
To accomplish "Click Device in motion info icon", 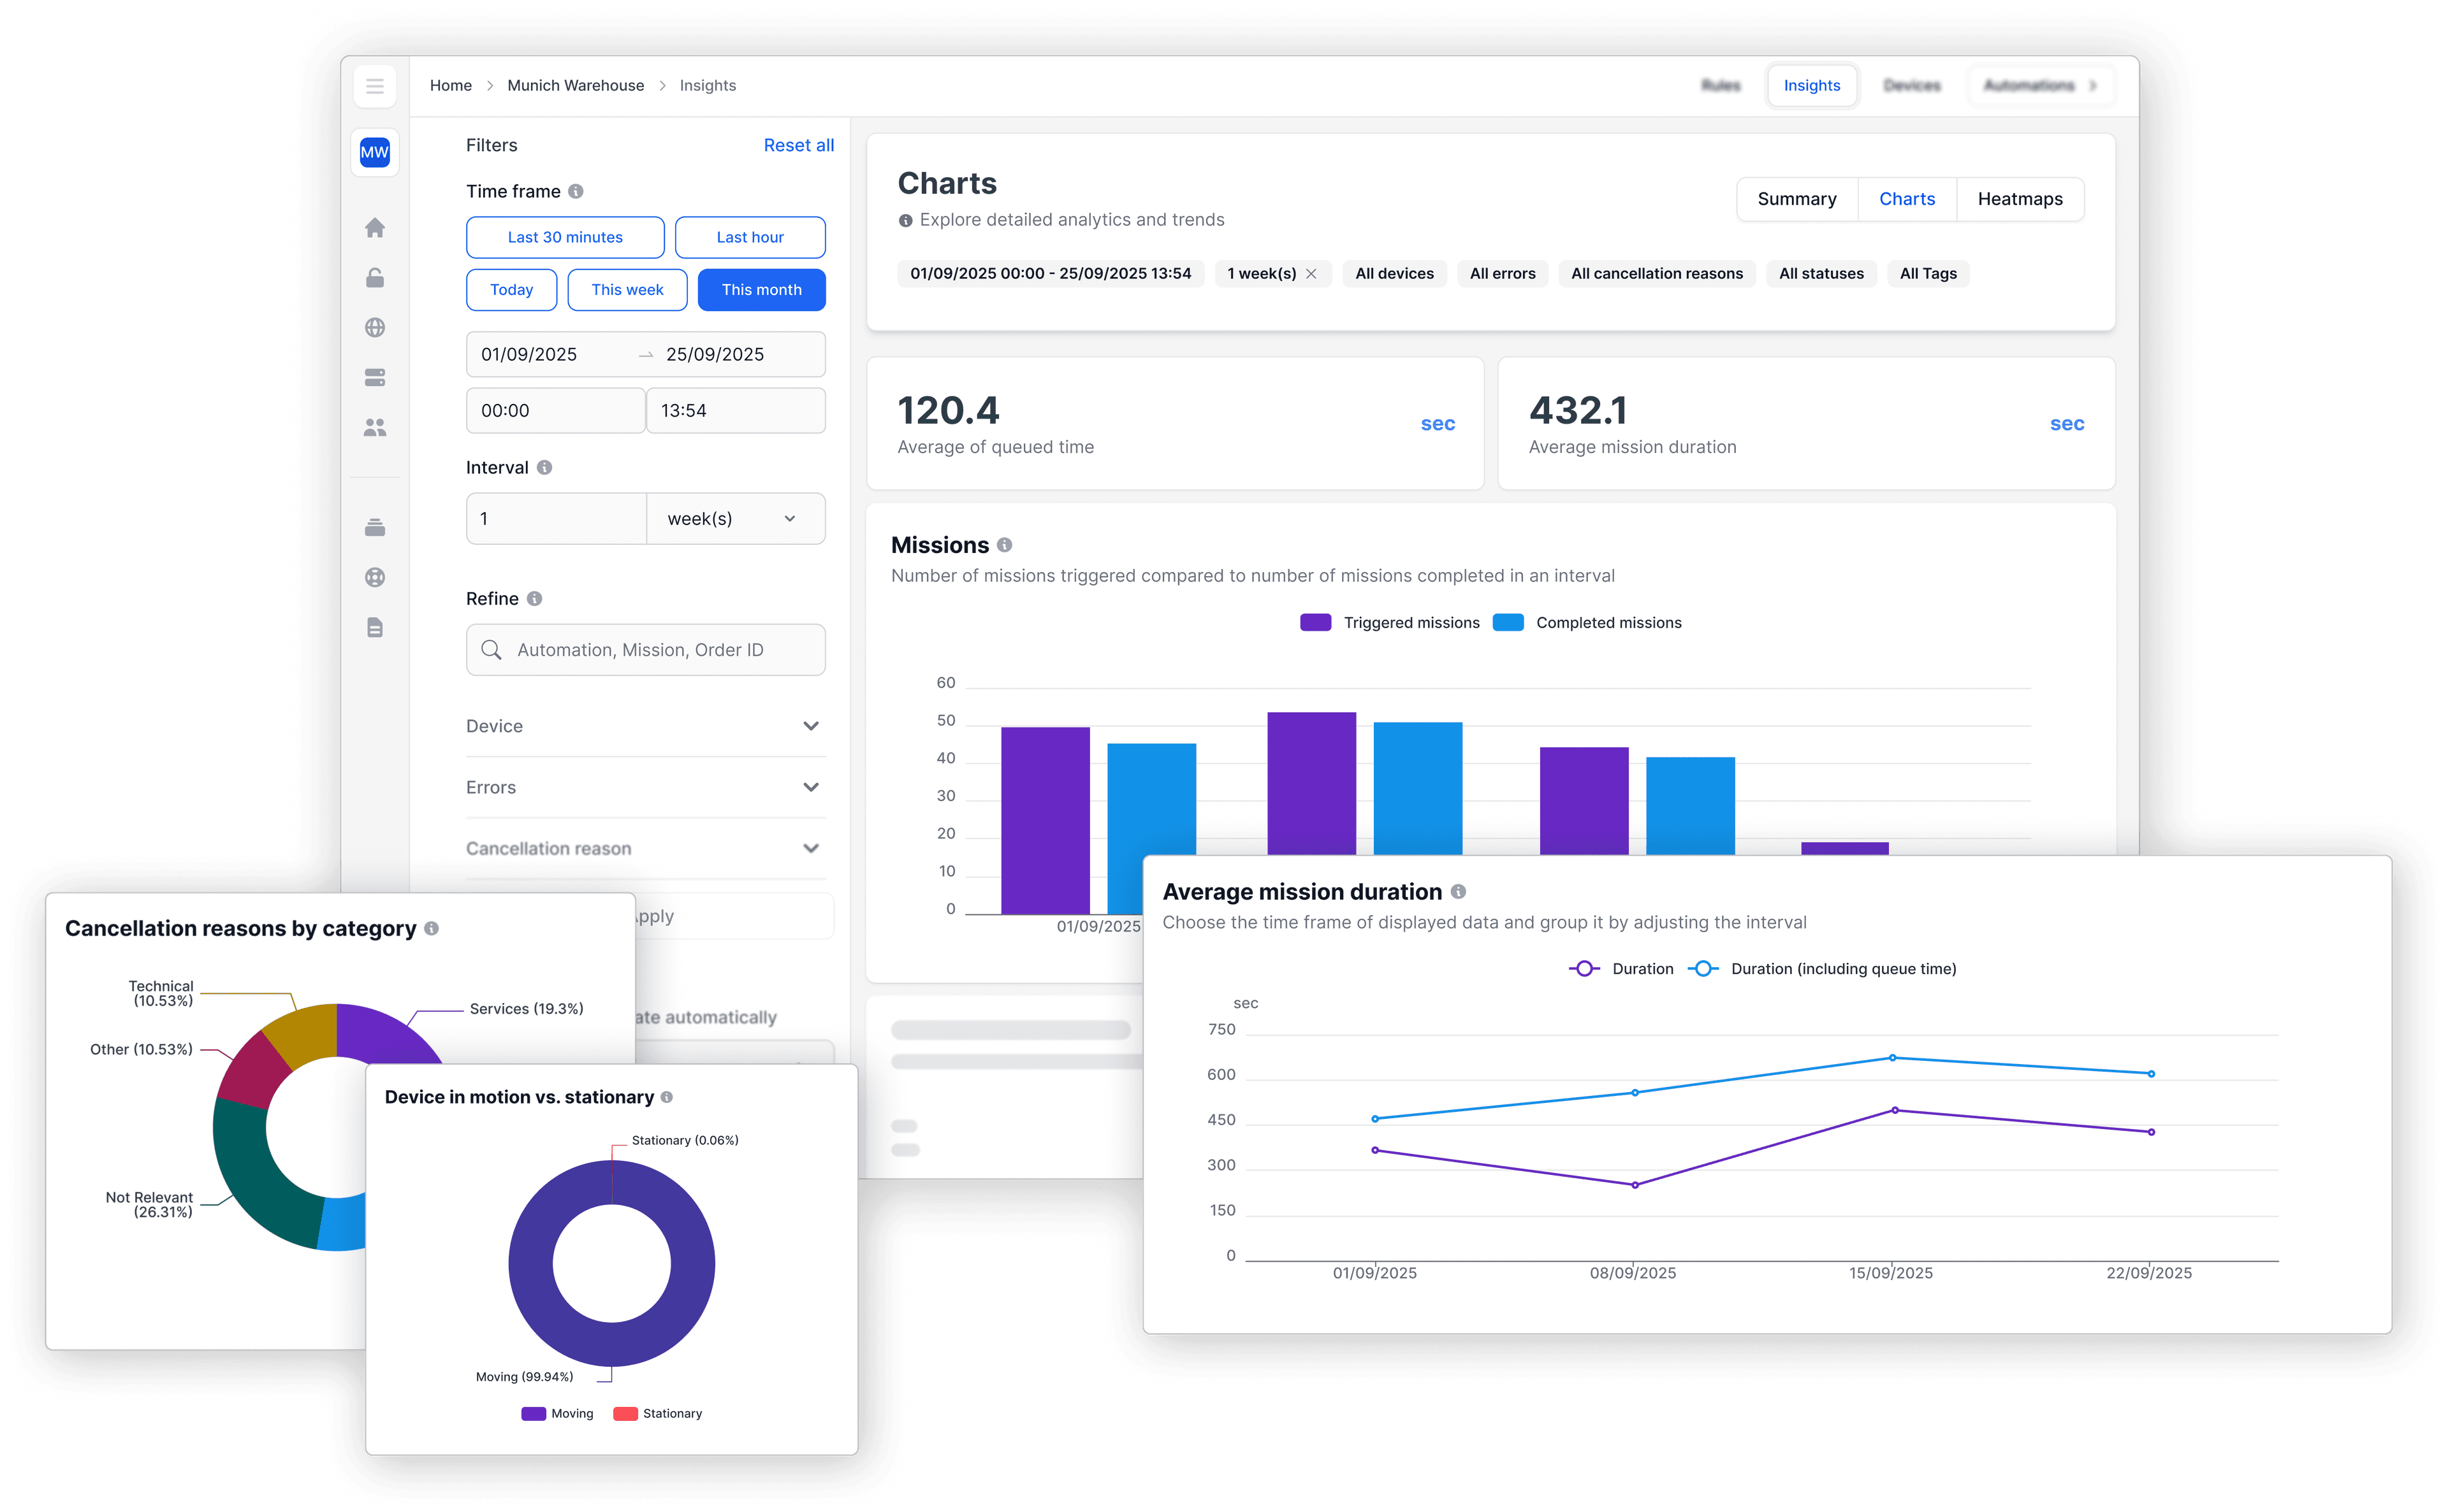I will pos(666,1097).
